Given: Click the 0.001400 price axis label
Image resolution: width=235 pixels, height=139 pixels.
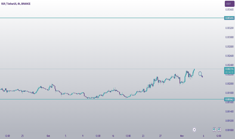Looking at the screenshot, I should 229,111.
